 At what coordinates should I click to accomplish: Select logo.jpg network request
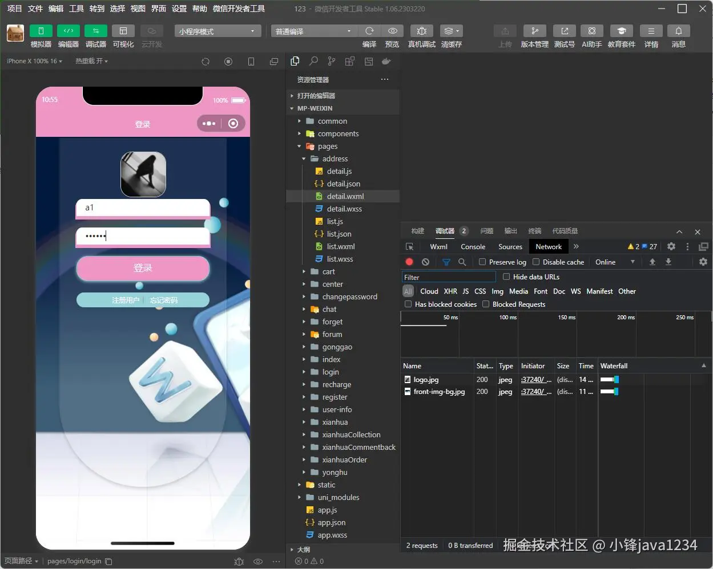[x=426, y=380]
